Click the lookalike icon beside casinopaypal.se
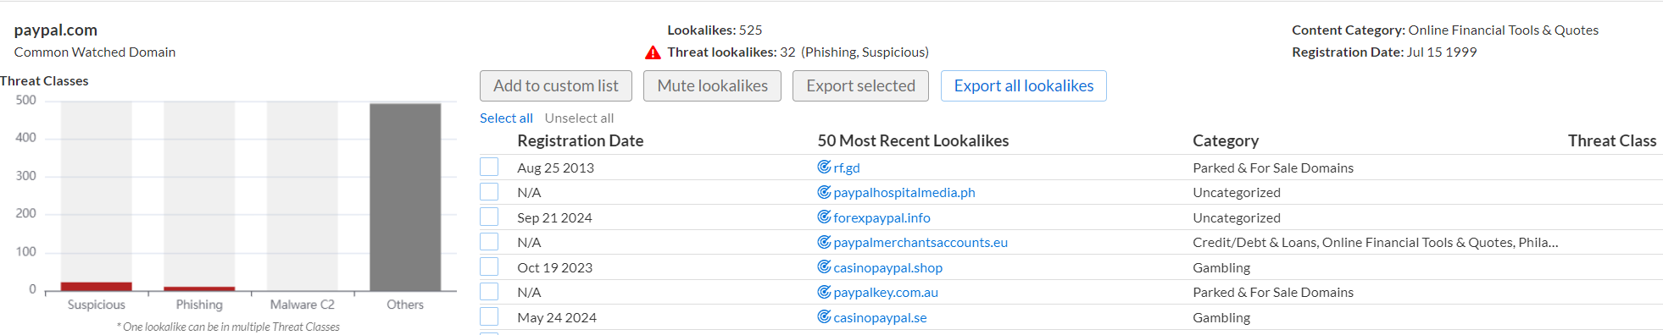Screen dimensions: 1663x335 coord(824,316)
